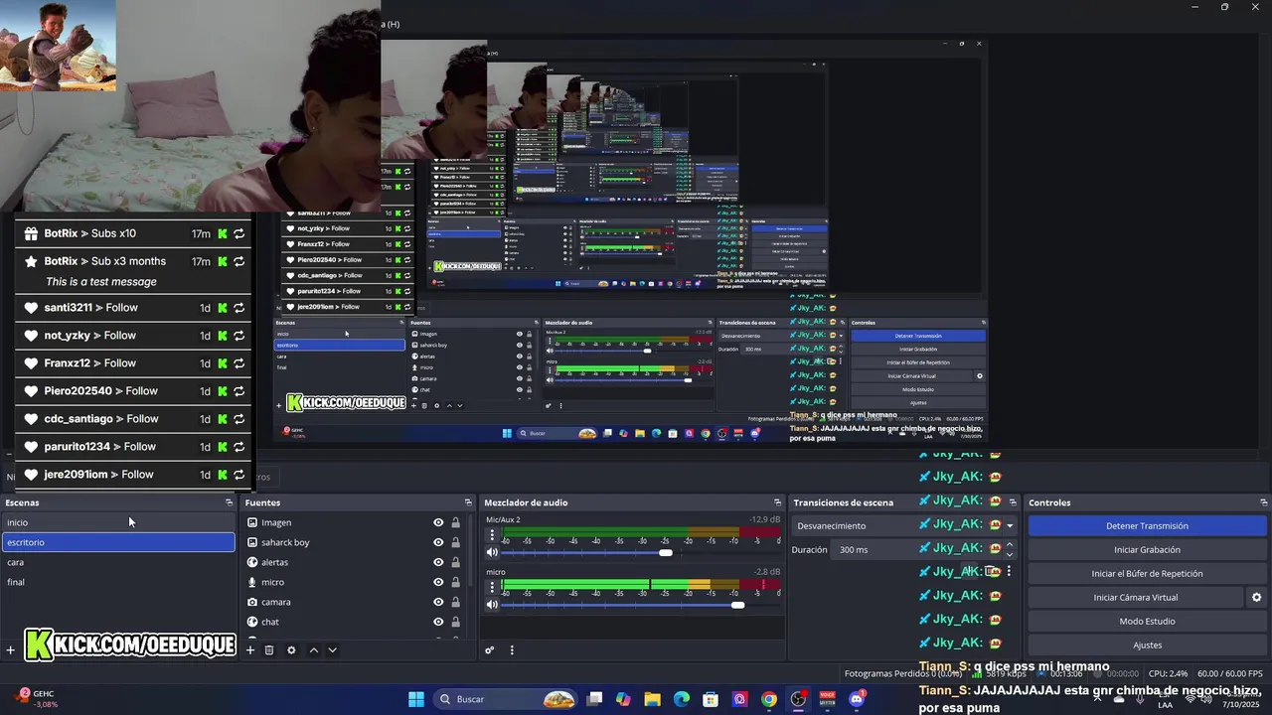The width and height of the screenshot is (1272, 715).
Task: Open scene transition three-dot options
Action: click(x=1009, y=571)
